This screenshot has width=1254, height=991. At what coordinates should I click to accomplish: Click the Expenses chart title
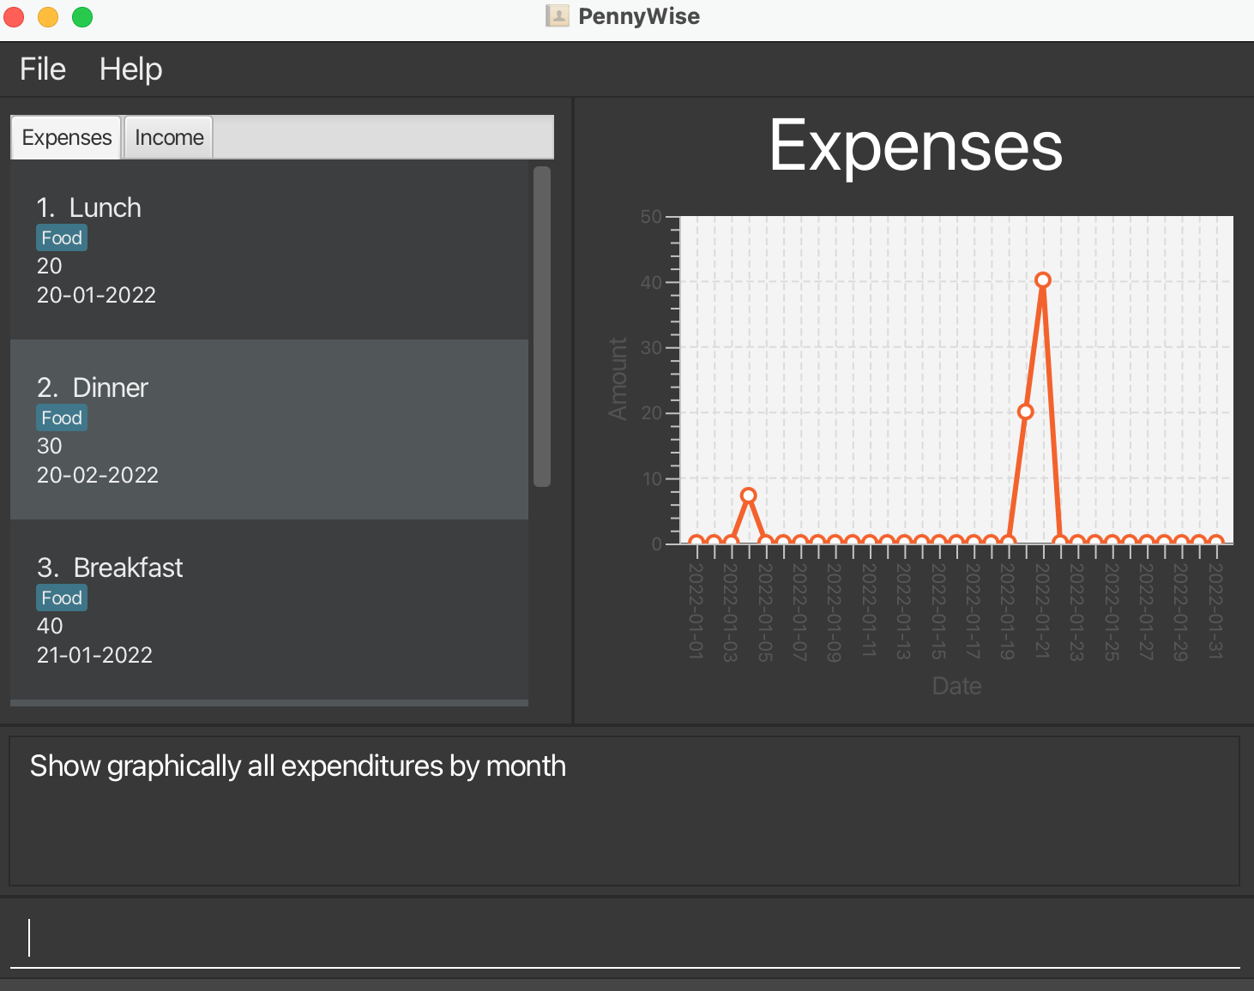(x=915, y=147)
